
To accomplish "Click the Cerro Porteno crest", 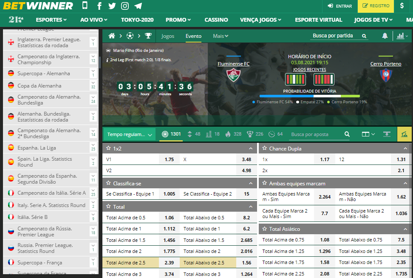I will pyautogui.click(x=386, y=75).
